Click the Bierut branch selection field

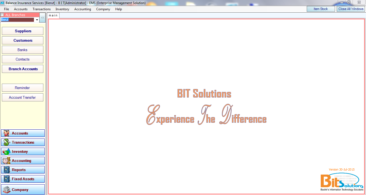(x=18, y=20)
